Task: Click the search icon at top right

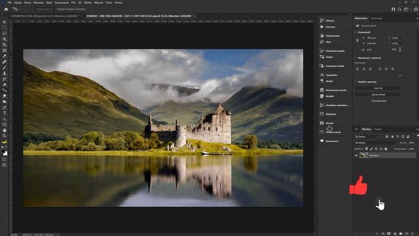Action: [399, 9]
